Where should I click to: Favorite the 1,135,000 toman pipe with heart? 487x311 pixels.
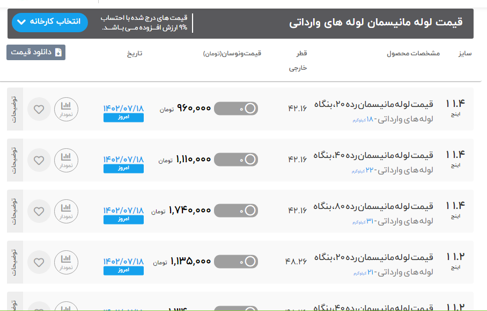(x=39, y=262)
